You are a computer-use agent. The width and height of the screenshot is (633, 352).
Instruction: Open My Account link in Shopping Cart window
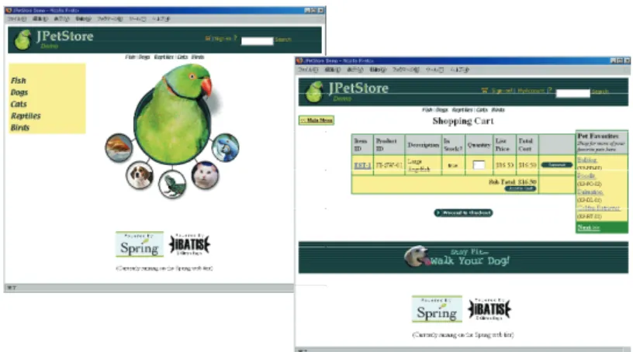tap(531, 91)
